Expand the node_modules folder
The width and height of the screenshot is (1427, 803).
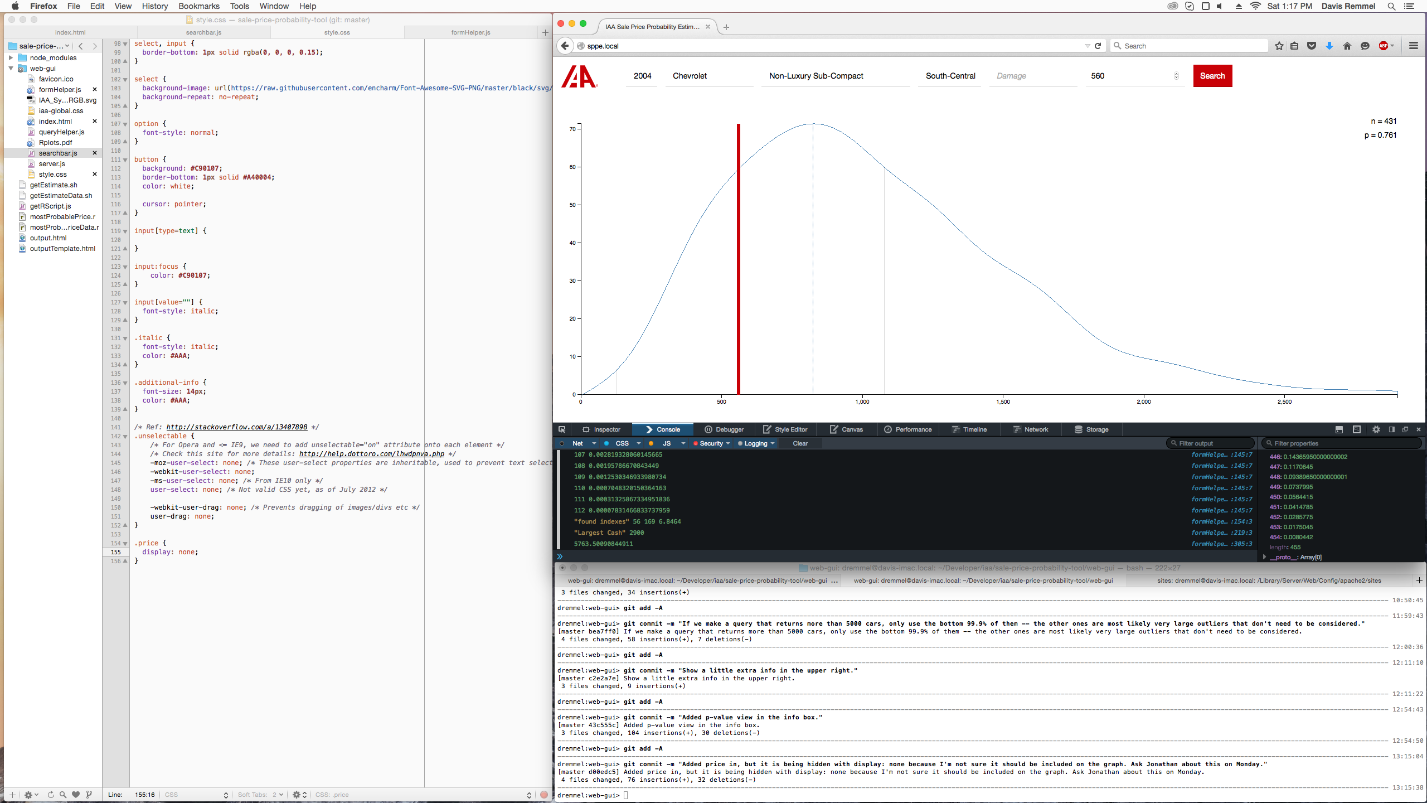tap(11, 57)
